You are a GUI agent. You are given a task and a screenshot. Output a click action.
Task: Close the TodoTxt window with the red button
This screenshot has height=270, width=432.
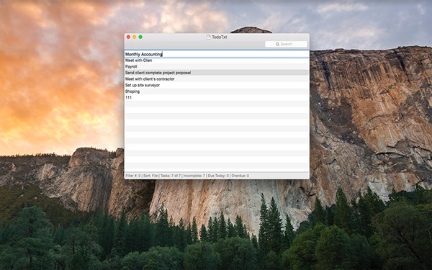(128, 37)
